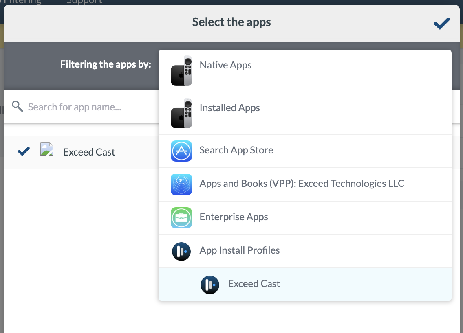This screenshot has width=463, height=333.
Task: Click the magnifier search icon
Action: [x=18, y=107]
